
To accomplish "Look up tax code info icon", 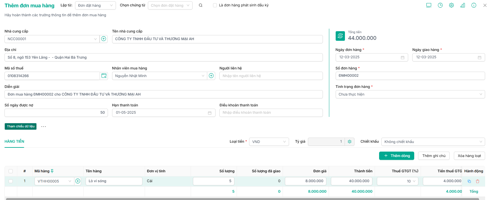I will tap(104, 76).
